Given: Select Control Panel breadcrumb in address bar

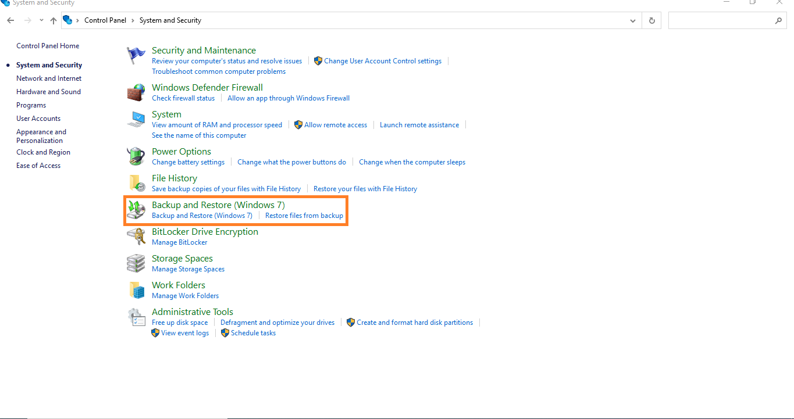Looking at the screenshot, I should point(105,20).
